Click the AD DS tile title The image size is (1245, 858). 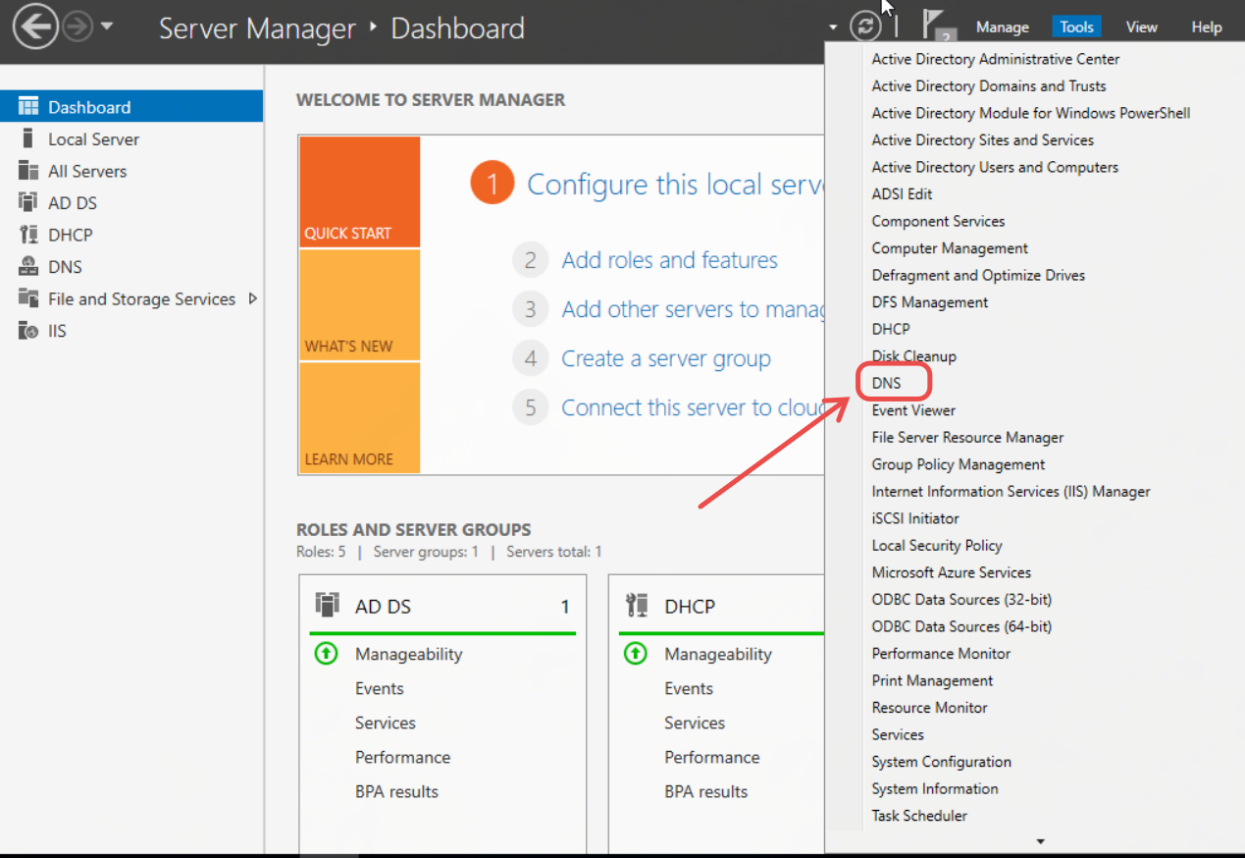click(383, 607)
